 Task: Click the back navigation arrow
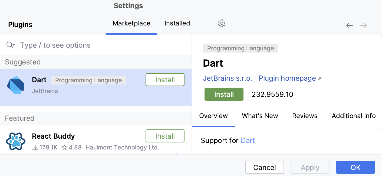click(x=350, y=25)
